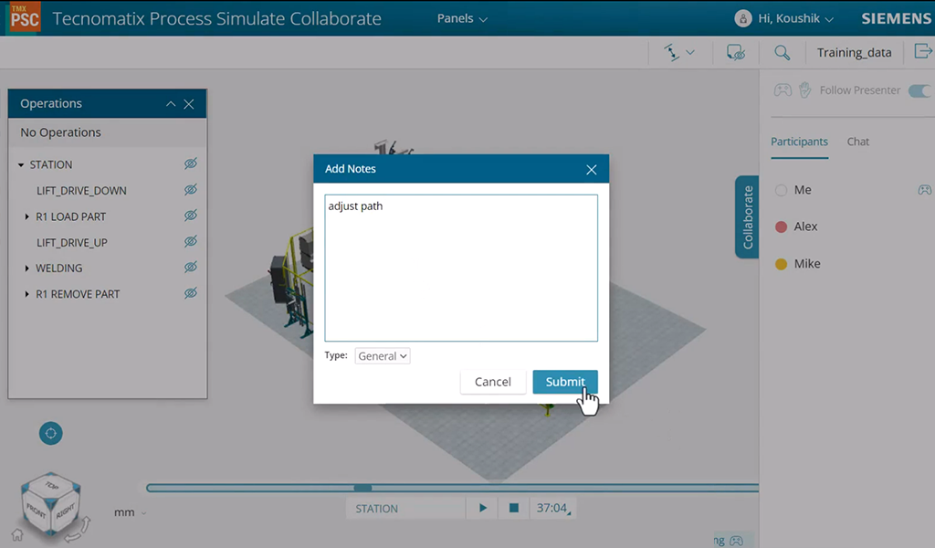The height and width of the screenshot is (548, 935).
Task: Open the Panels menu
Action: pyautogui.click(x=461, y=17)
